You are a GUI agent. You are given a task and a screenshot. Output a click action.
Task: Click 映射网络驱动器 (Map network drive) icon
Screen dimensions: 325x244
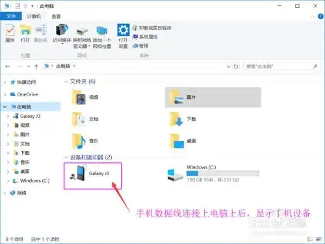tap(82, 37)
